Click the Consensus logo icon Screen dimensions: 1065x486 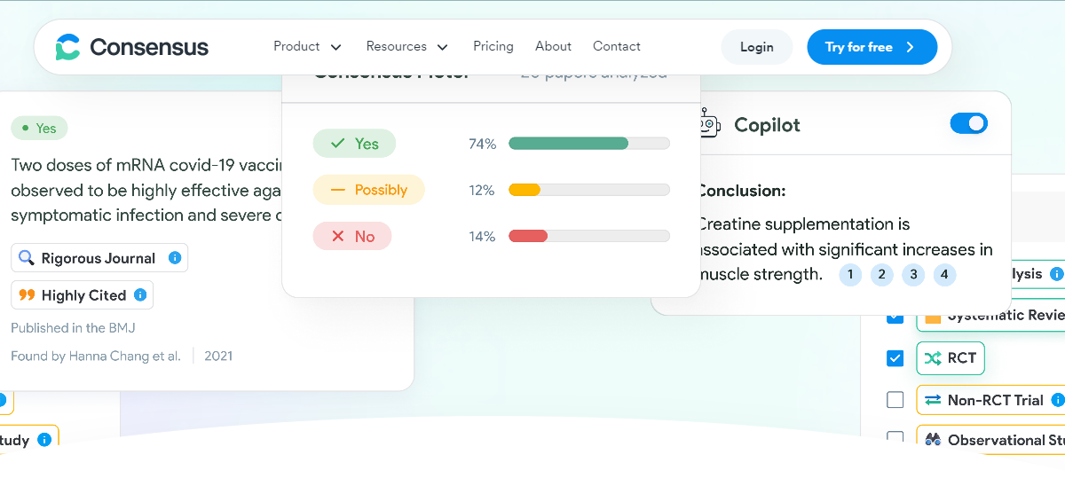click(x=67, y=47)
